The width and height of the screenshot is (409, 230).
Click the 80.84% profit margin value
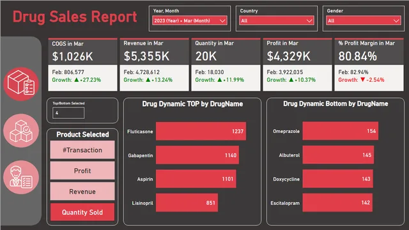point(358,56)
